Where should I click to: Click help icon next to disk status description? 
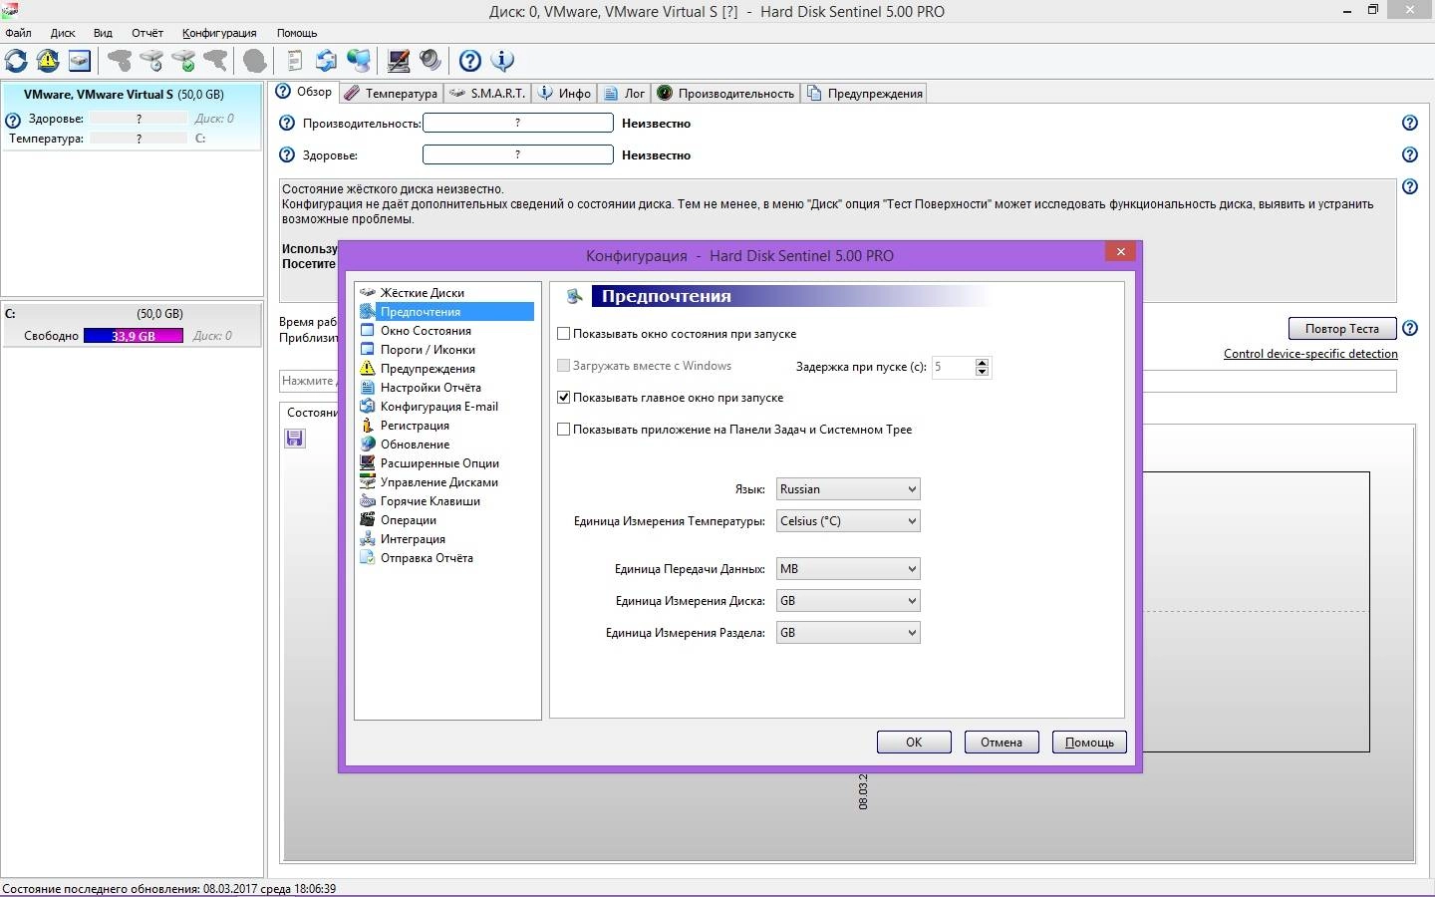tap(1410, 187)
